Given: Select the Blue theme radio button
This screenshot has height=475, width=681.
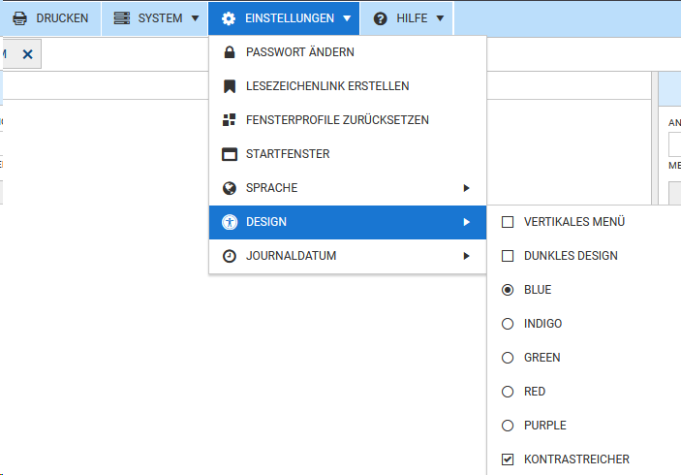Looking at the screenshot, I should [x=508, y=290].
